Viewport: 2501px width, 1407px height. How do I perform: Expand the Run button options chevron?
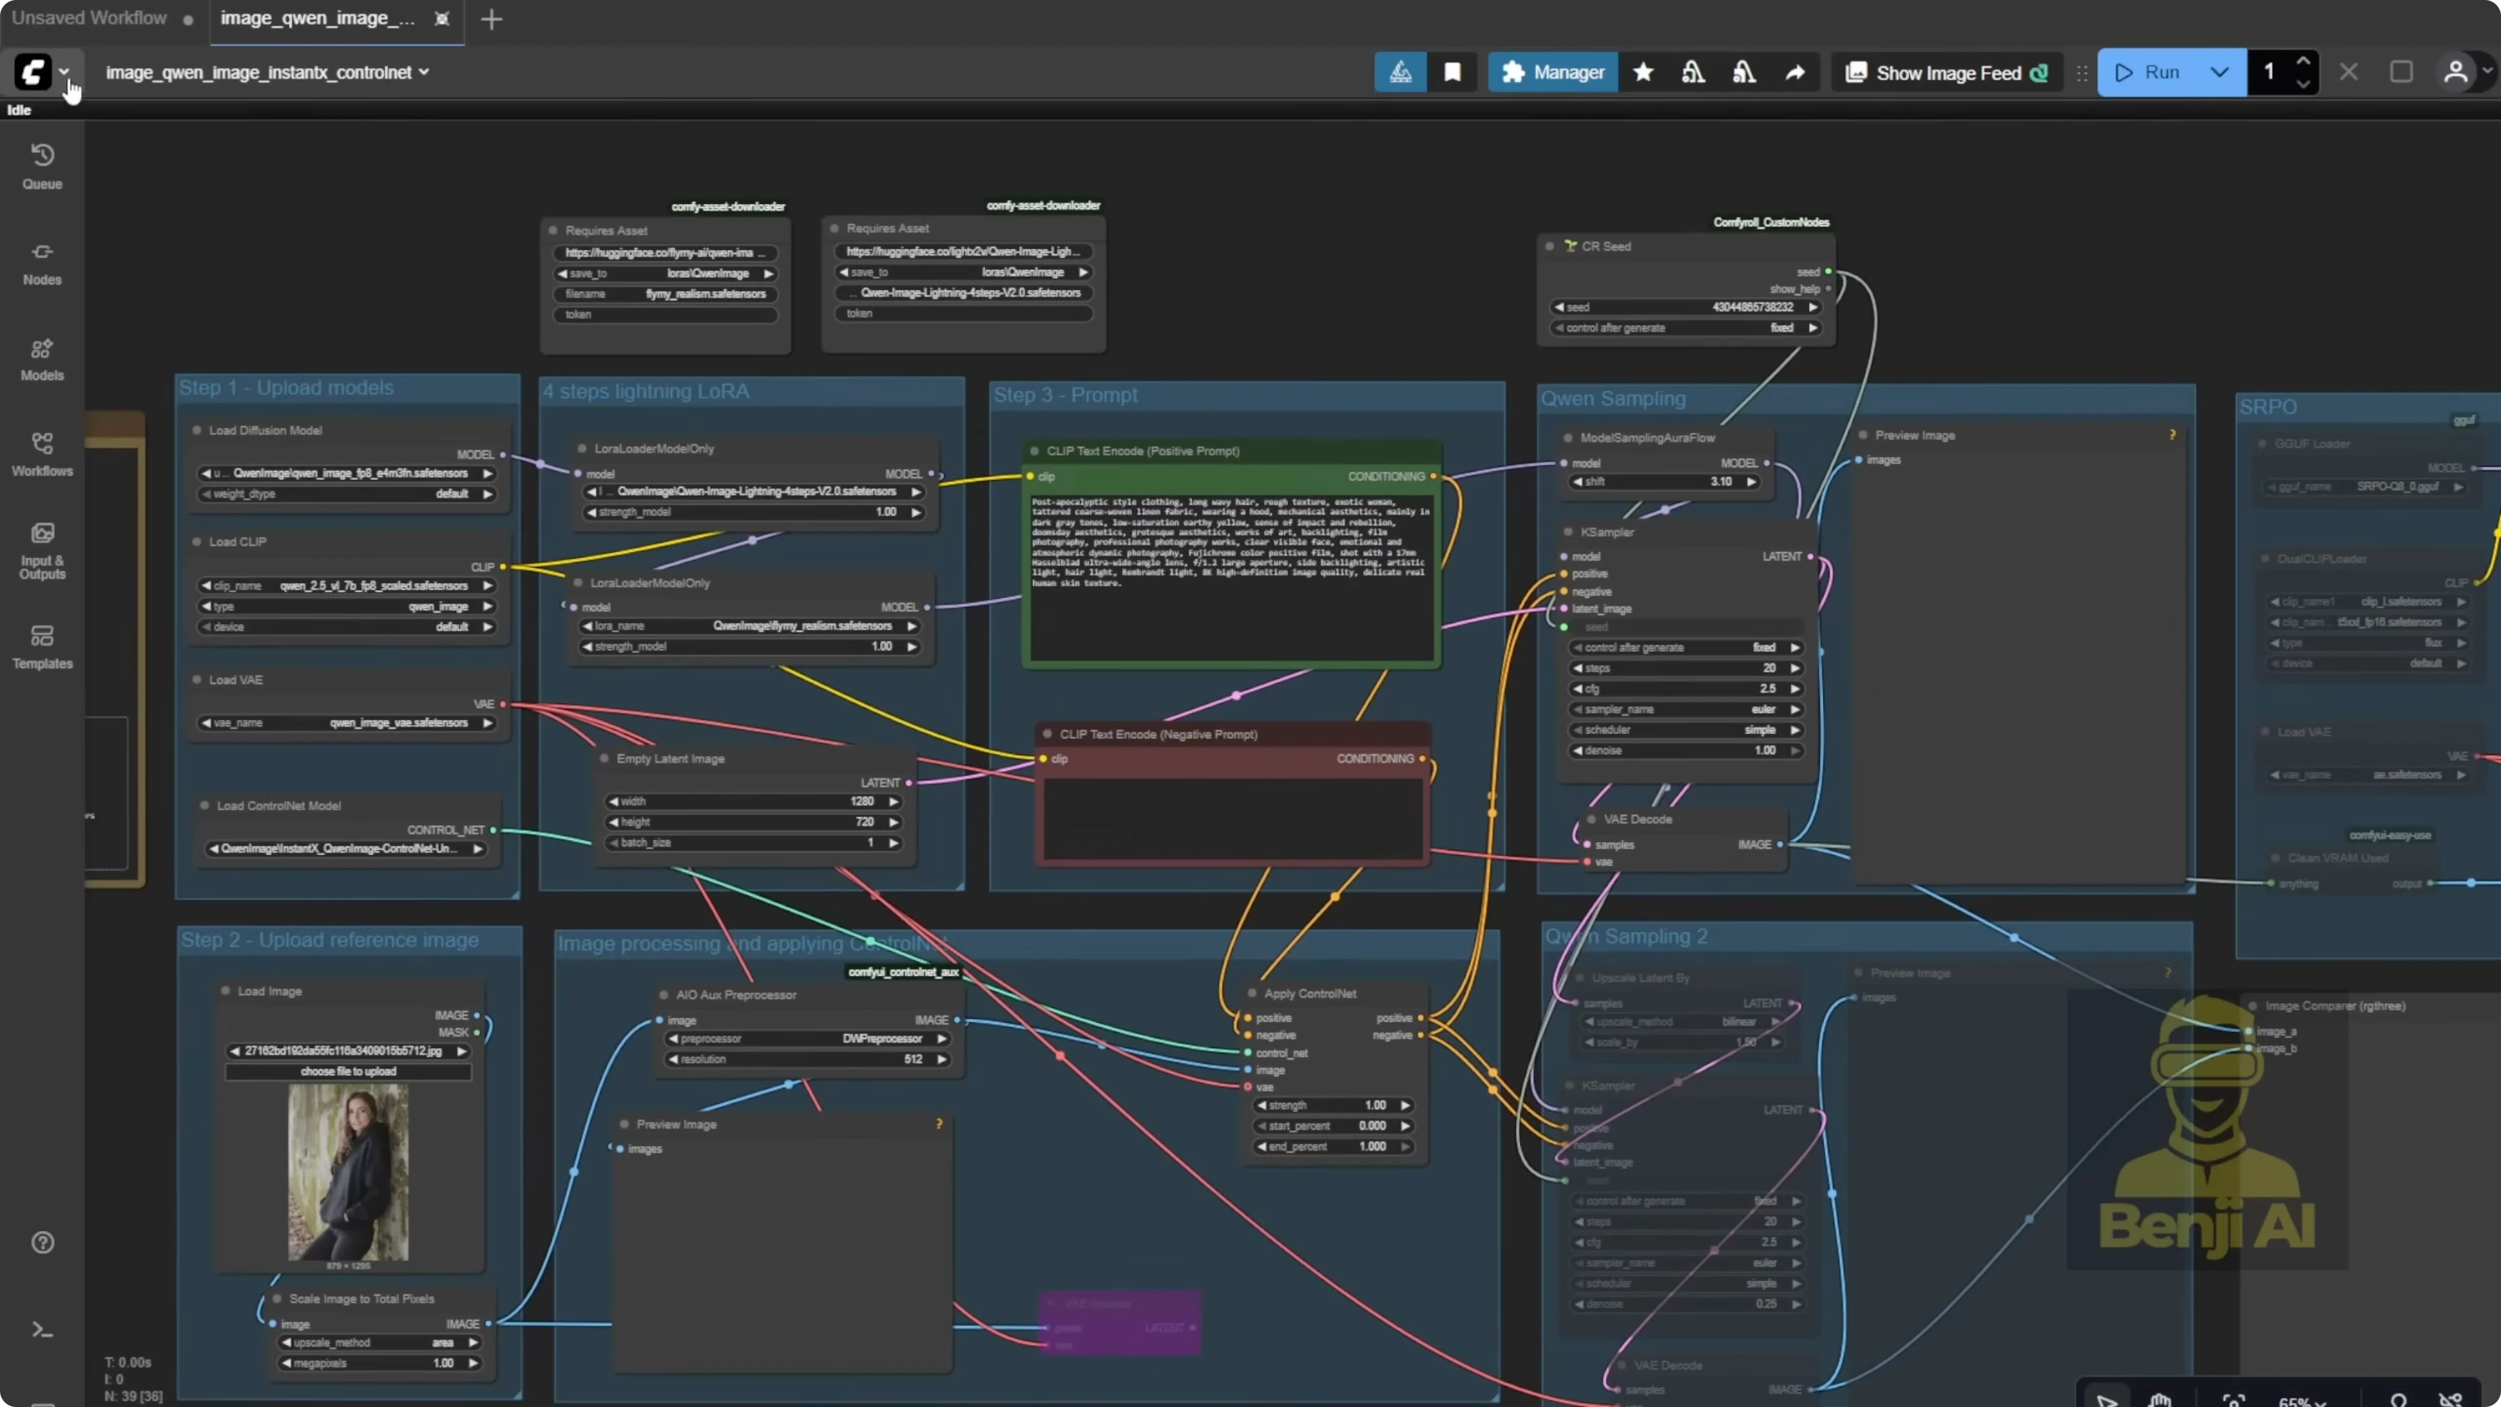point(2218,72)
